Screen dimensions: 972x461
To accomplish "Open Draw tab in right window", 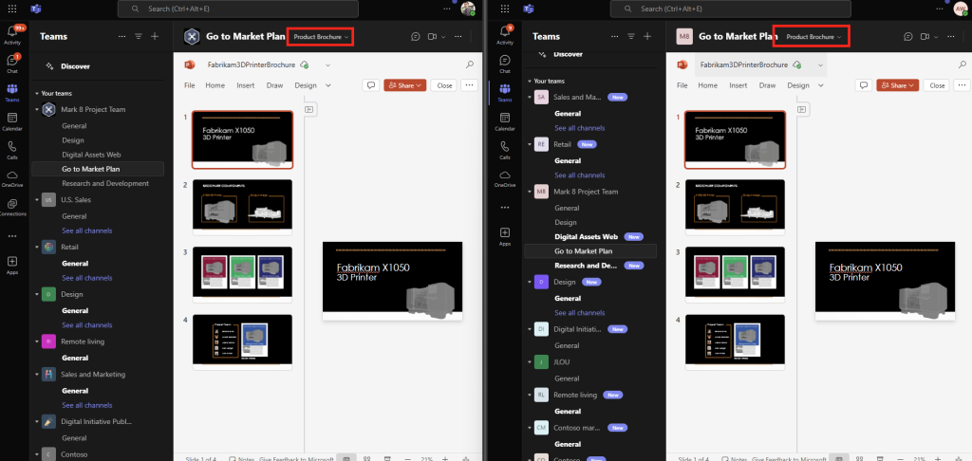I will pyautogui.click(x=767, y=85).
